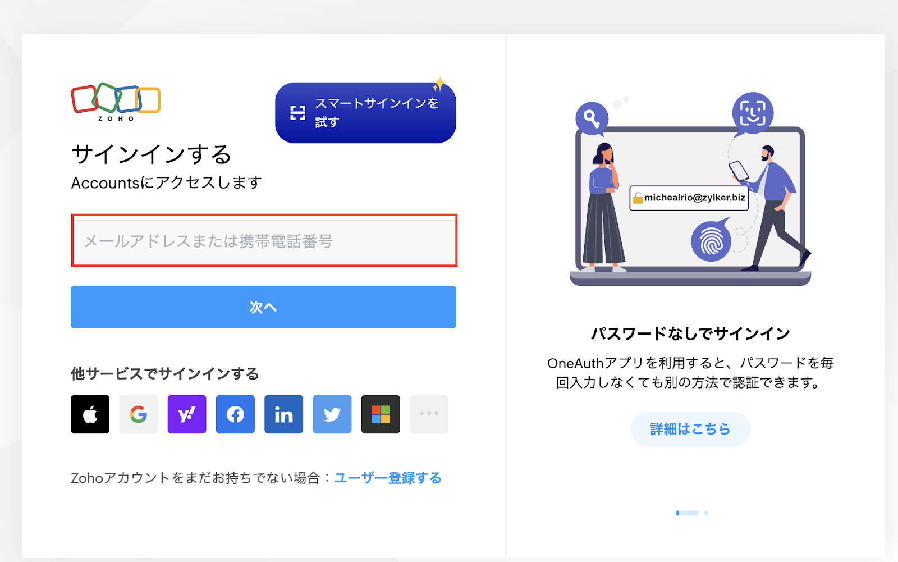This screenshot has height=562, width=898.
Task: Click the Zoho logo
Action: [116, 102]
